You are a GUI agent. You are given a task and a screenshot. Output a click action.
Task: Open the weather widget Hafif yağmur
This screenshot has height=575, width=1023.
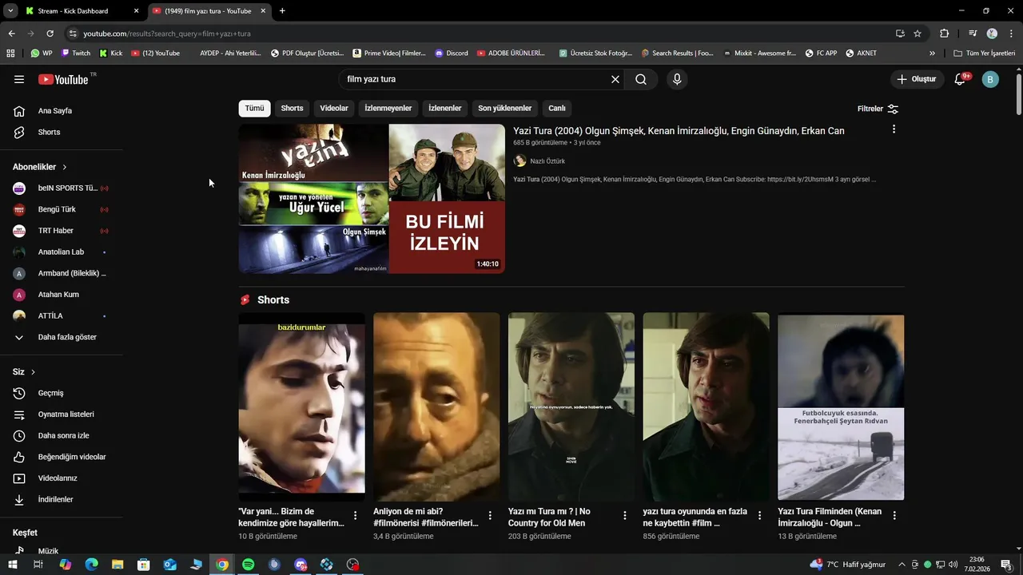(847, 565)
